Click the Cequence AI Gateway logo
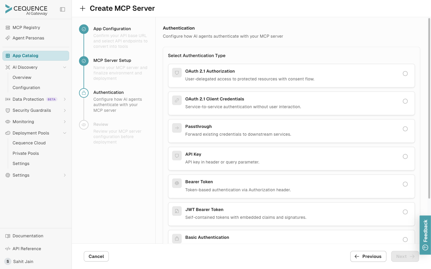The width and height of the screenshot is (431, 269). pyautogui.click(x=26, y=10)
